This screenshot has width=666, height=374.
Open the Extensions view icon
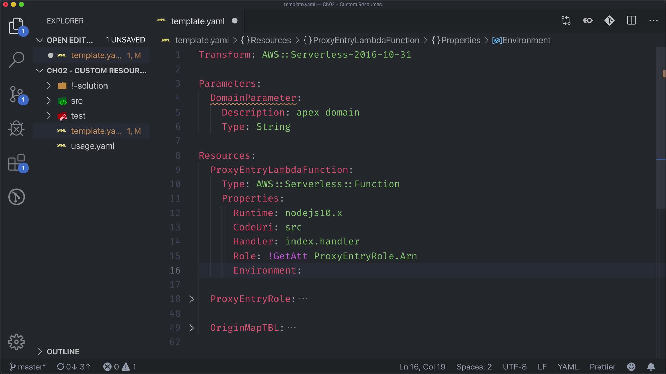pos(16,163)
